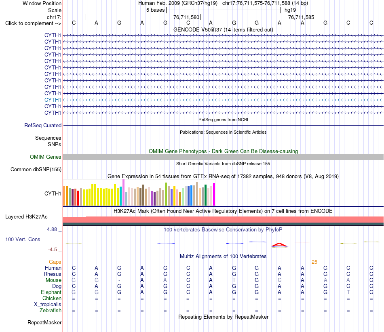Click the 'Click to complement -->' label
This screenshot has height=332, width=384.
click(33, 23)
